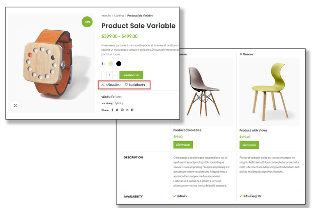Open the green chair product thumbnail
Screen dimensions: 312x208
(x=269, y=92)
